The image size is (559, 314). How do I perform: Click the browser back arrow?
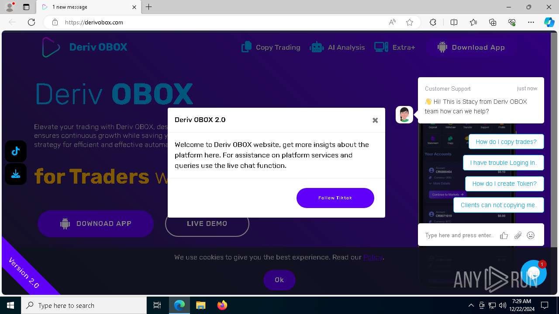12,22
